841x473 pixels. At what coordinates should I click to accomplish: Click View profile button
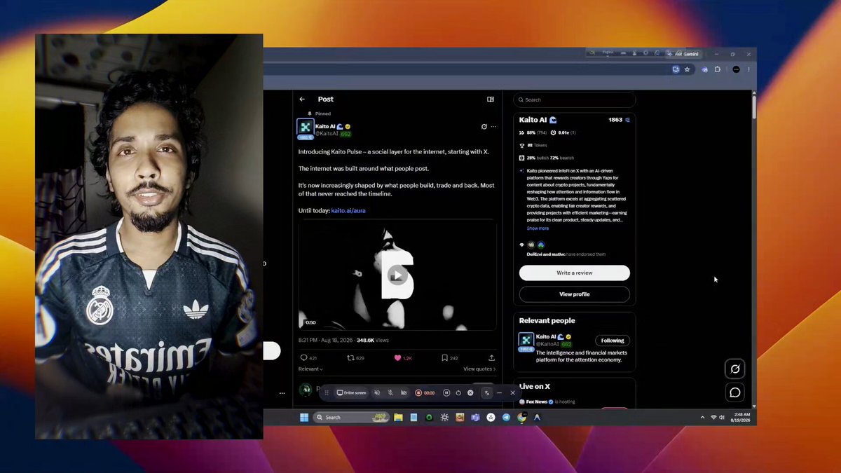[x=575, y=294]
